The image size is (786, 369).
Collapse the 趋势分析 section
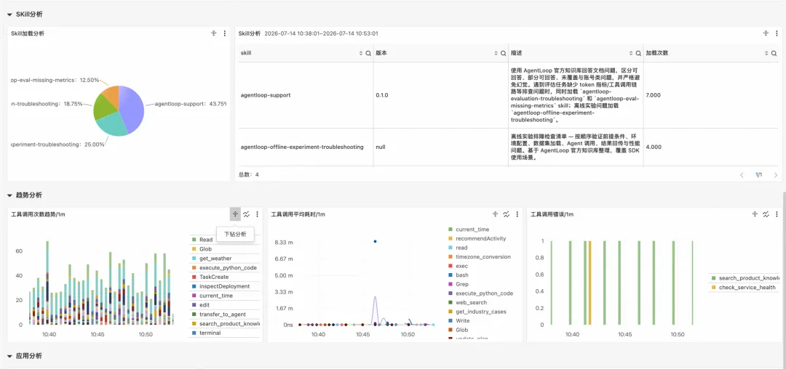tap(9, 195)
